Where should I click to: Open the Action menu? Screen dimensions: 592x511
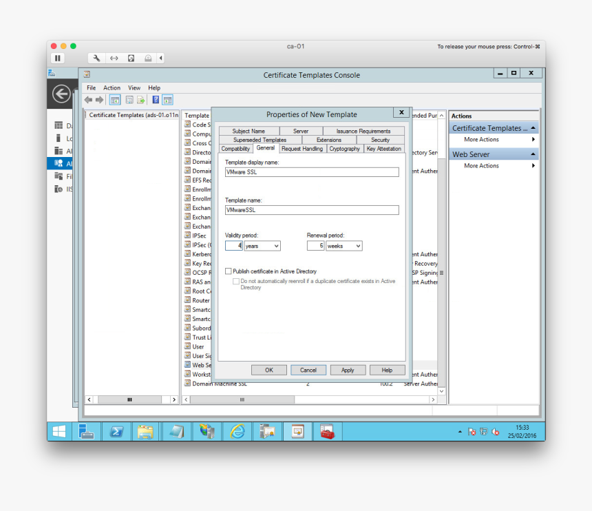pyautogui.click(x=112, y=87)
